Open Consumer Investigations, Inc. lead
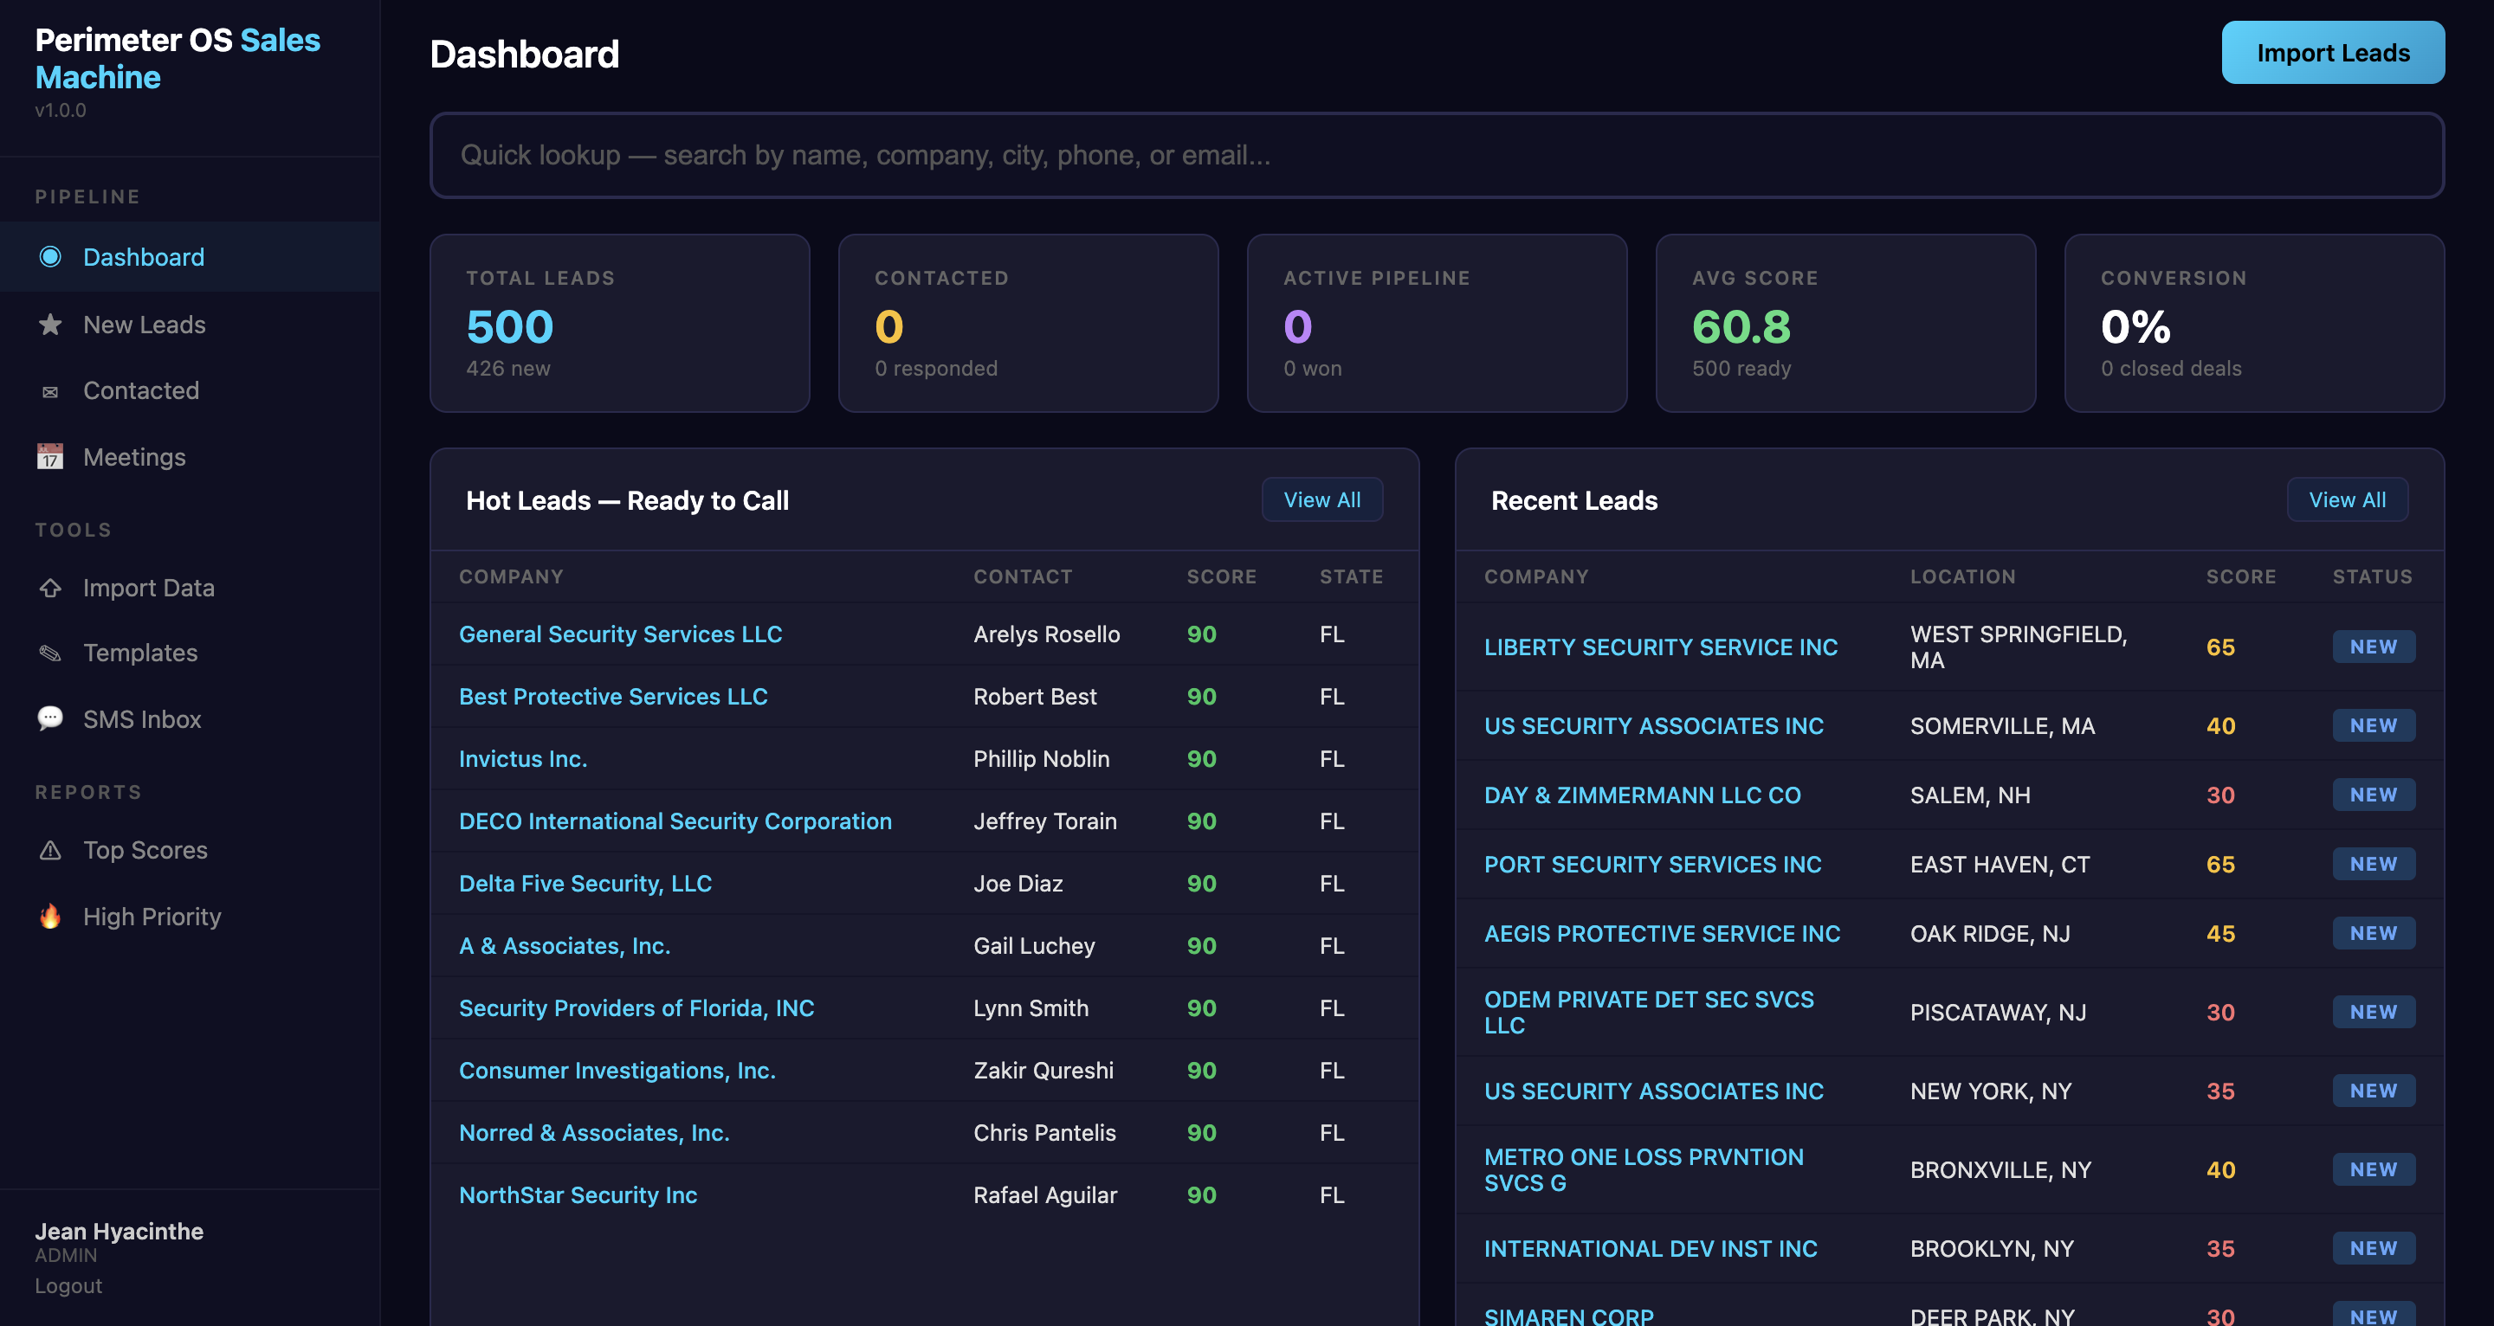 tap(617, 1071)
